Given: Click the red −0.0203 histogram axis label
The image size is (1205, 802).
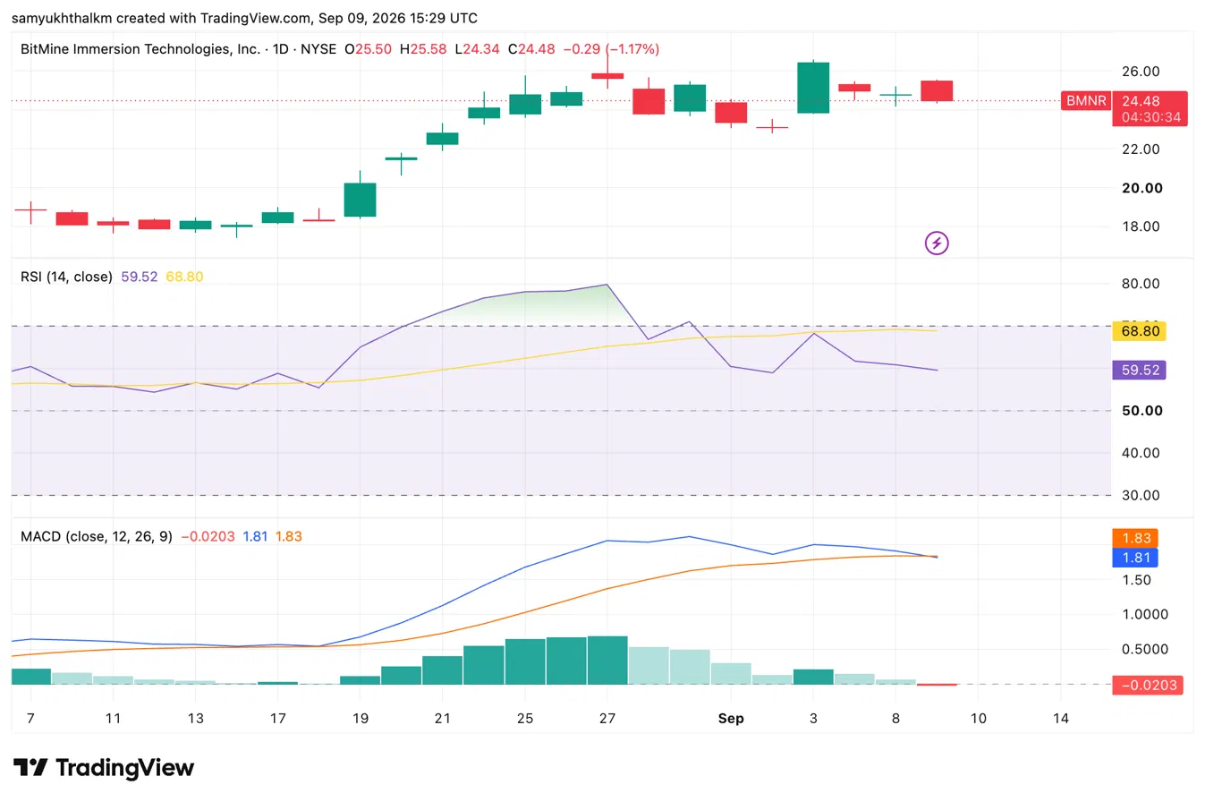Looking at the screenshot, I should click(1150, 686).
